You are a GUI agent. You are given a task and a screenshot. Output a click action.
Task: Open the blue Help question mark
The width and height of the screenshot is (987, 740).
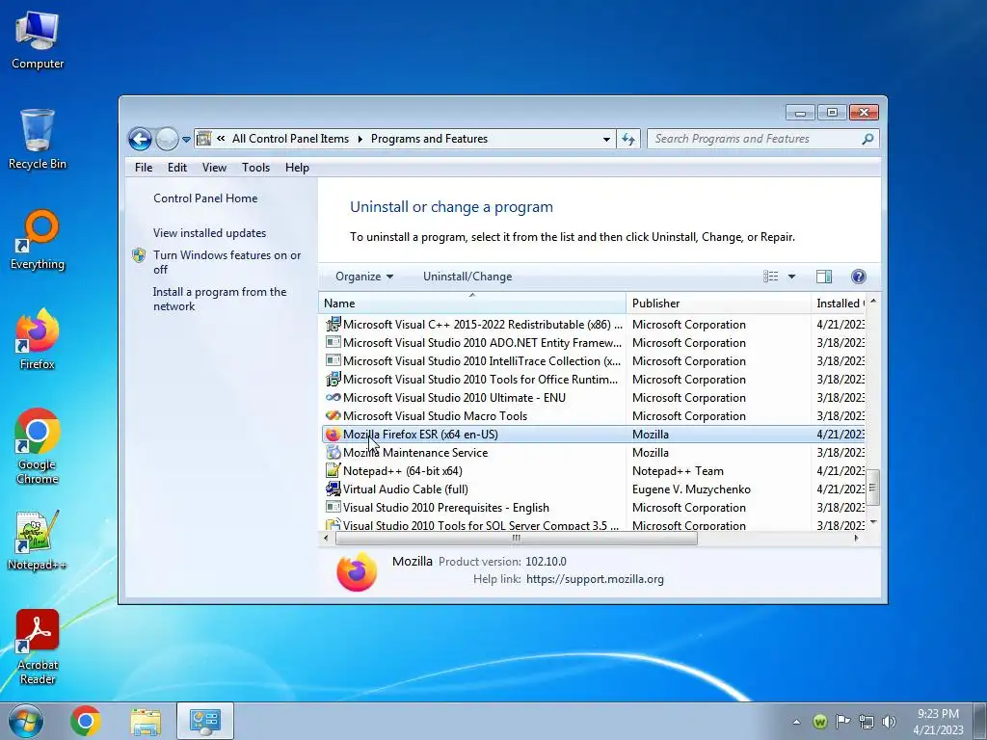pyautogui.click(x=859, y=277)
